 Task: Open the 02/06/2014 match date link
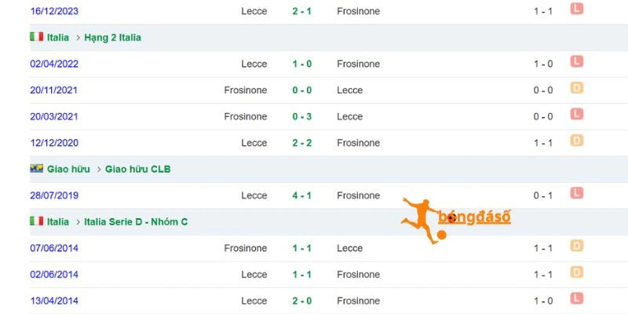tap(54, 275)
